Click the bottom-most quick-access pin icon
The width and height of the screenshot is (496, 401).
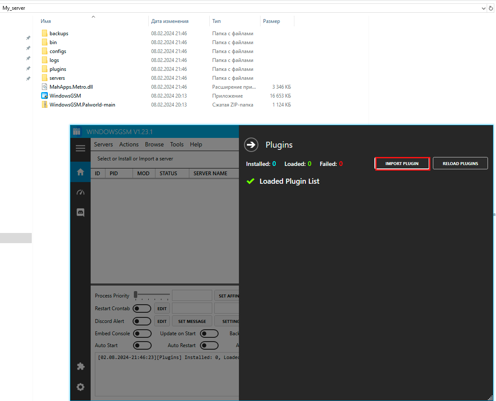coord(28,79)
